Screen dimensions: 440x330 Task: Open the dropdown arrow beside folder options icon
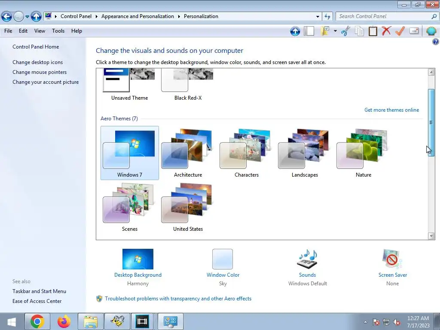pyautogui.click(x=335, y=31)
